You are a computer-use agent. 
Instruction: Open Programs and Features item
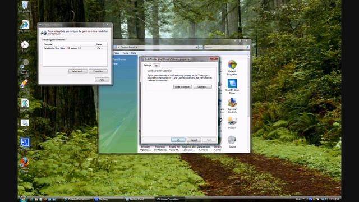pos(160,148)
